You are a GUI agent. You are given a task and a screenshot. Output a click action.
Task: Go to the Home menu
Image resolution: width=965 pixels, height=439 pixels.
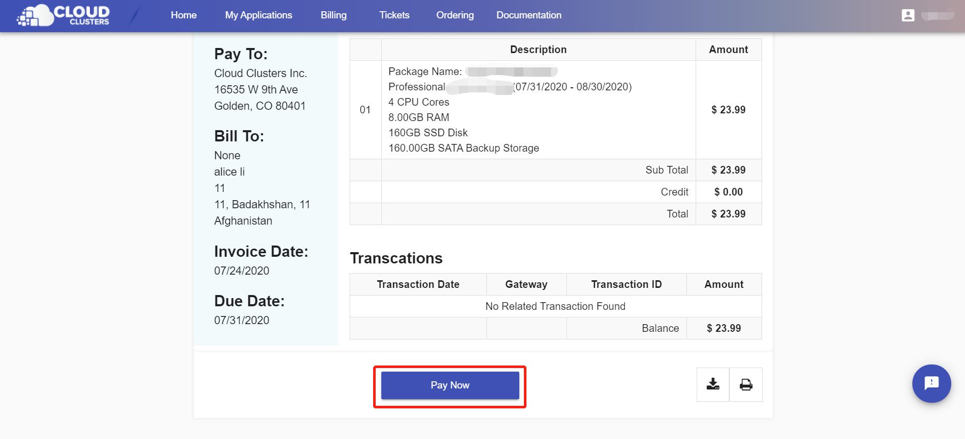(183, 15)
